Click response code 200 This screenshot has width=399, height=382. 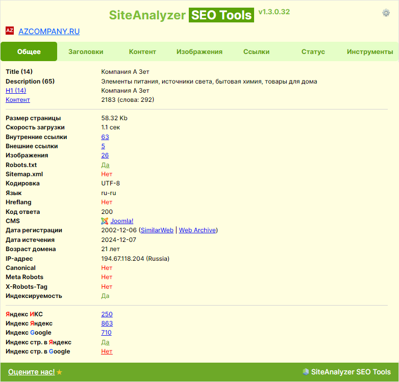pos(107,212)
